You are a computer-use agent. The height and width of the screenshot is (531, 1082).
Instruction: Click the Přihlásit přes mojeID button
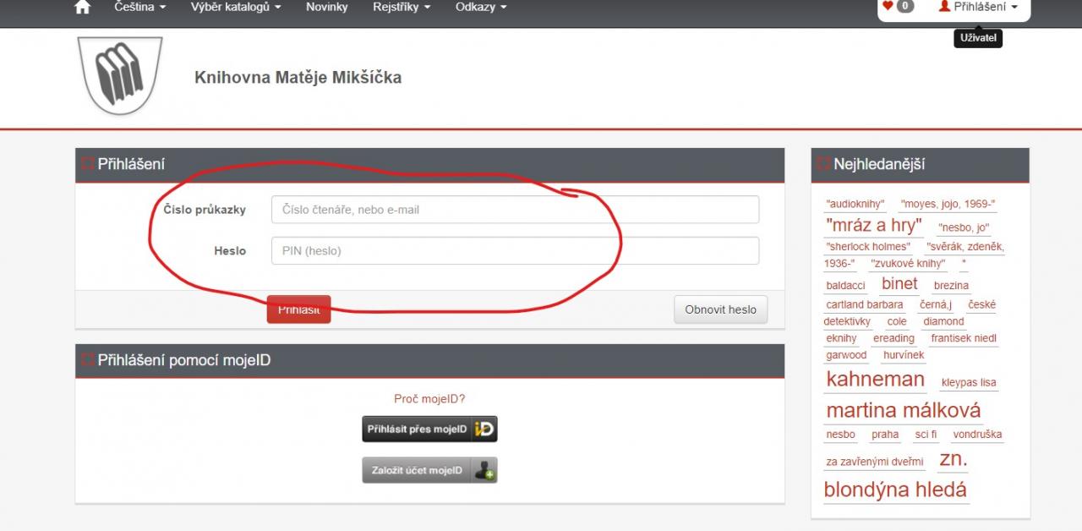click(429, 430)
